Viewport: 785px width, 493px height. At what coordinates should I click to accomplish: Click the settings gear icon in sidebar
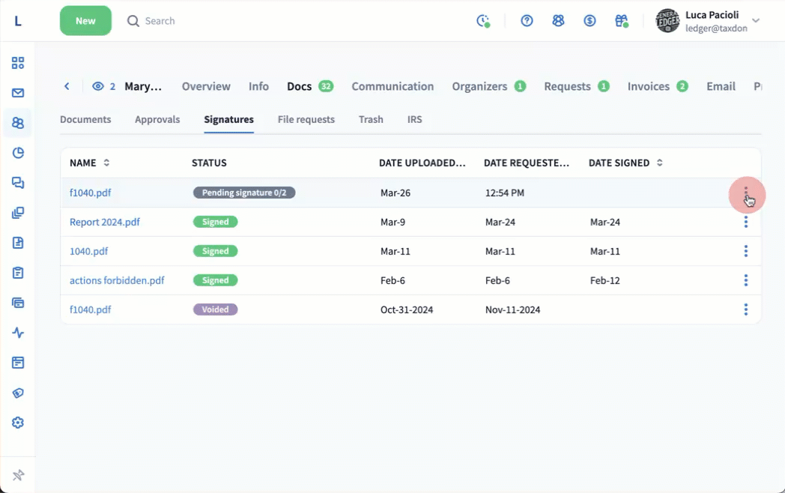point(18,423)
